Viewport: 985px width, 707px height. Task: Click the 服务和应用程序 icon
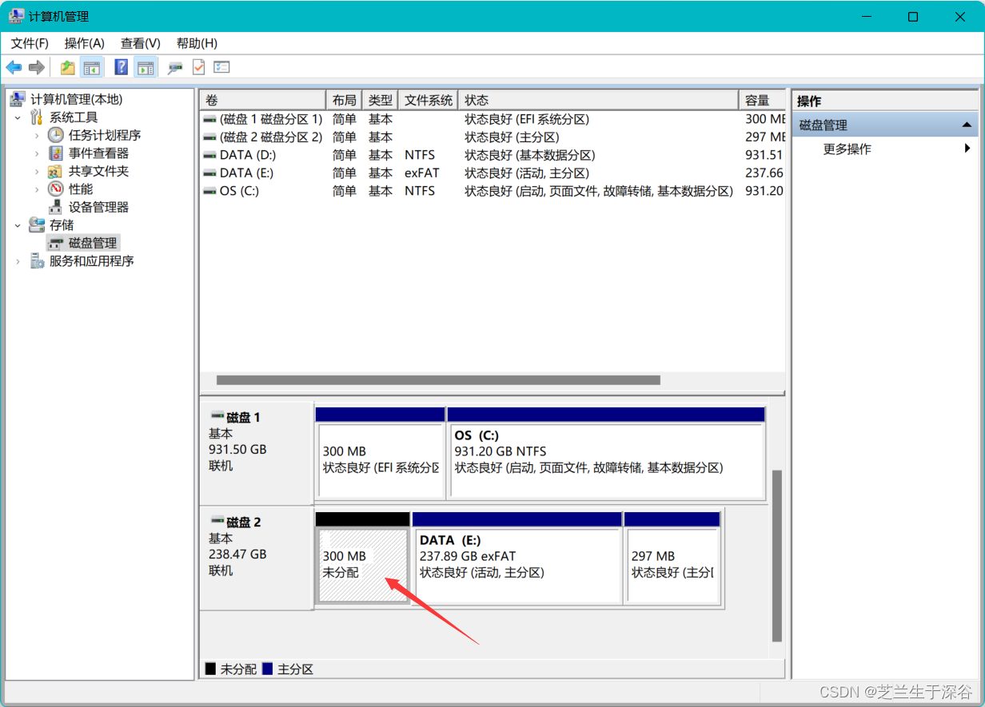(37, 261)
